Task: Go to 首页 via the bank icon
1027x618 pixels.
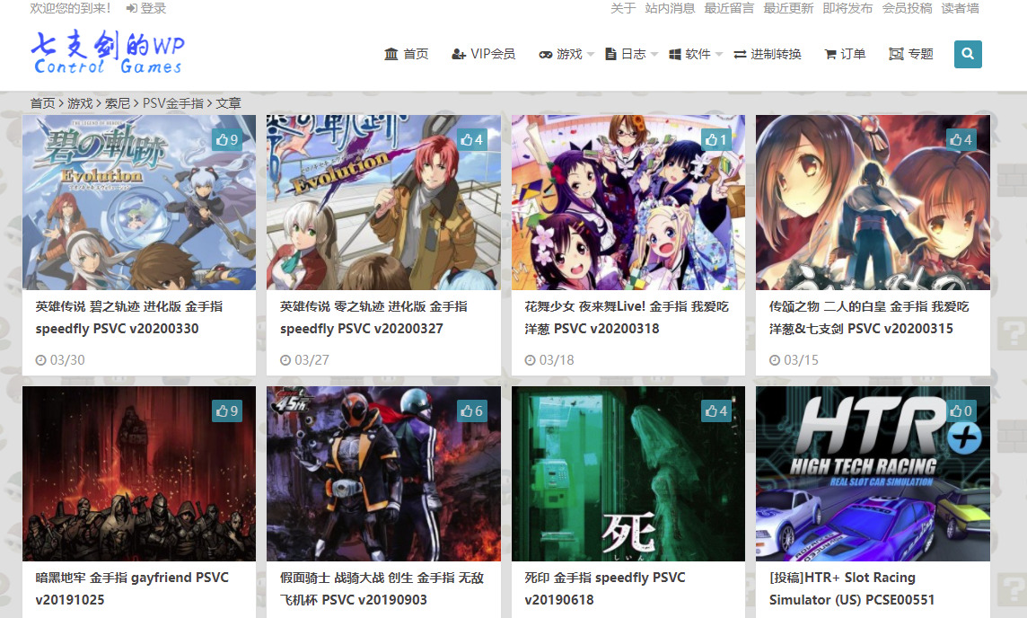Action: 406,54
